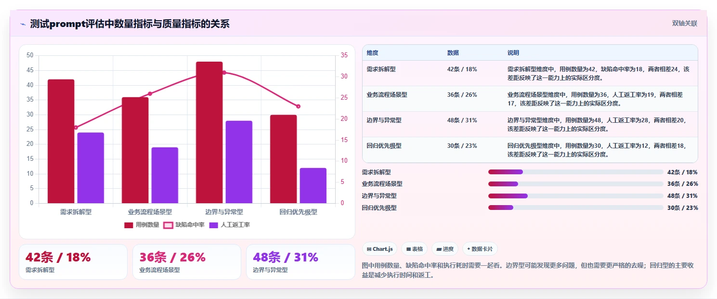The image size is (717, 299).
Task: Click the lightning icon beside the title
Action: pos(23,24)
